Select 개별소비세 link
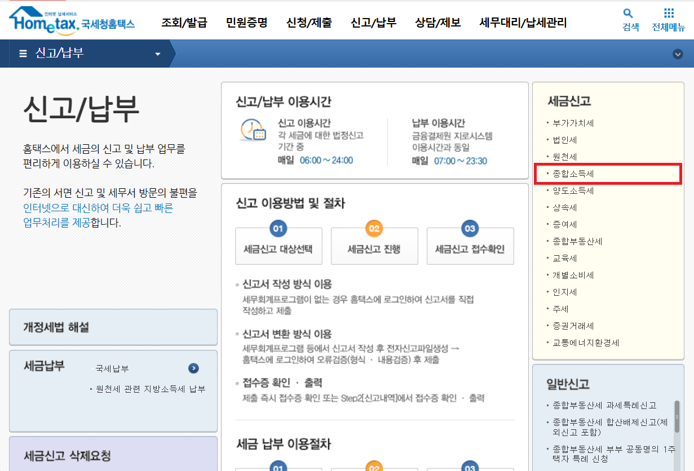 [573, 275]
